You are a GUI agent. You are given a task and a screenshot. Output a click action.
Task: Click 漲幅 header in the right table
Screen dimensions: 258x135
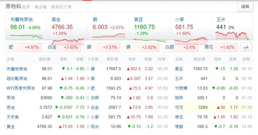(x=233, y=59)
